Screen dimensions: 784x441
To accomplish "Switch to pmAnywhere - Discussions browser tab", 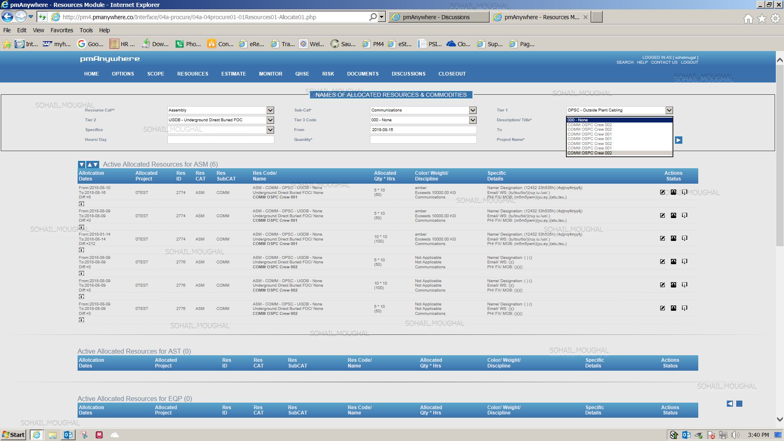I will 437,17.
